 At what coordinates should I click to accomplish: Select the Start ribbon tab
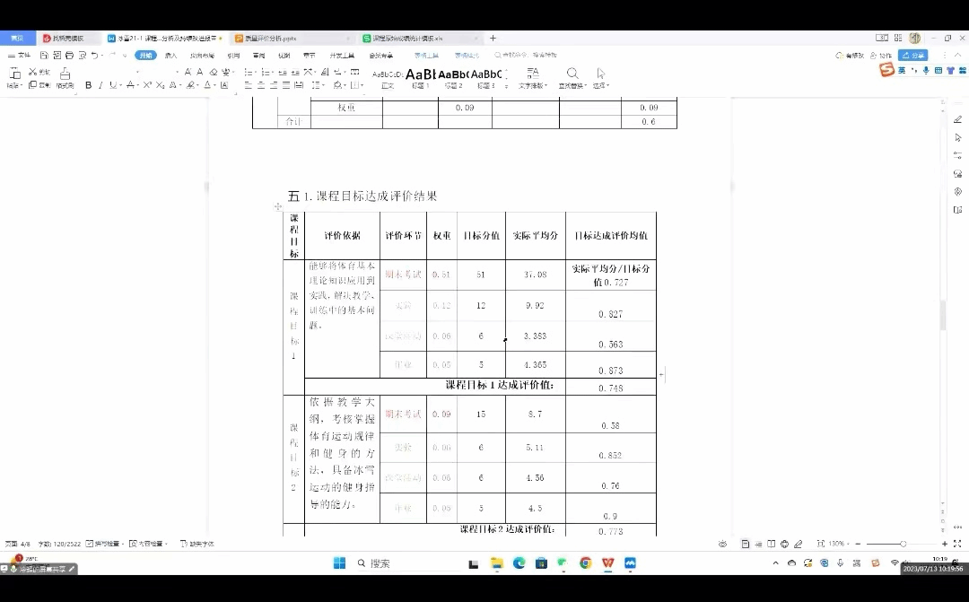146,56
